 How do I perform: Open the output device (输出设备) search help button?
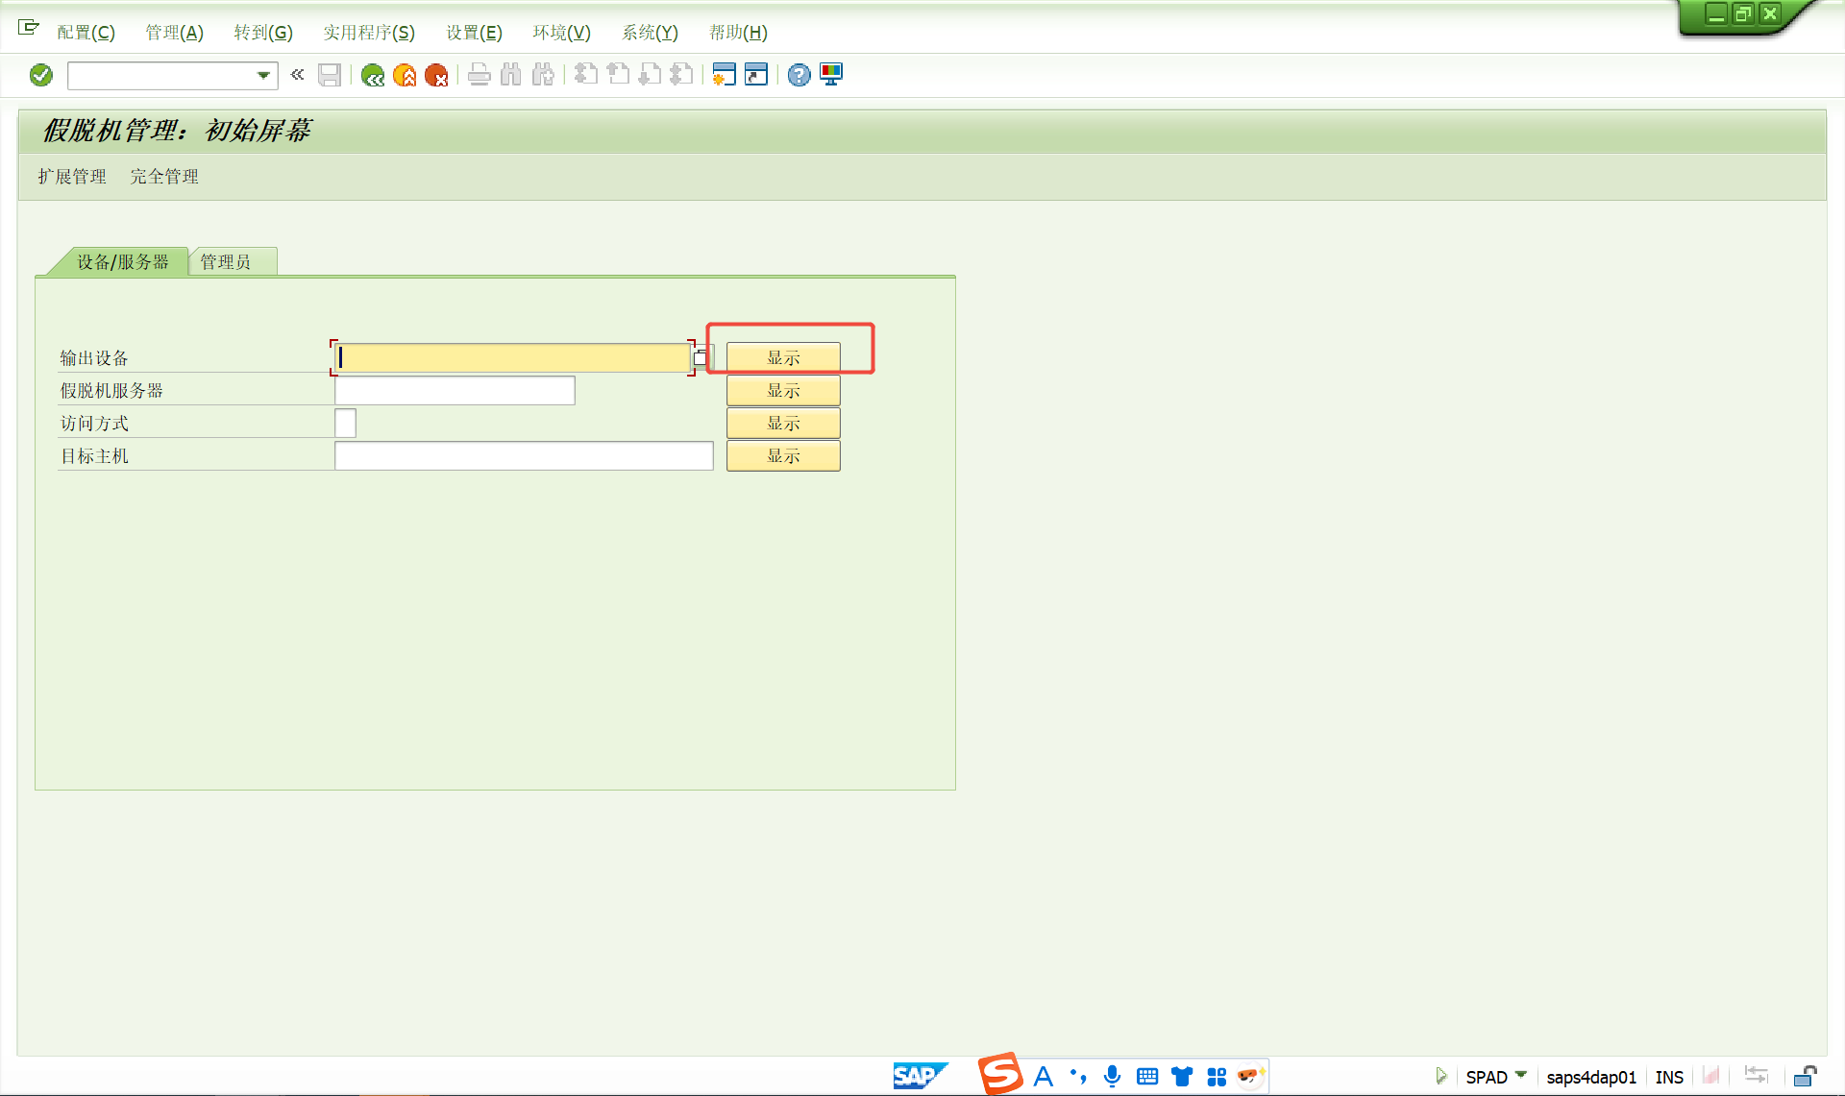(701, 358)
